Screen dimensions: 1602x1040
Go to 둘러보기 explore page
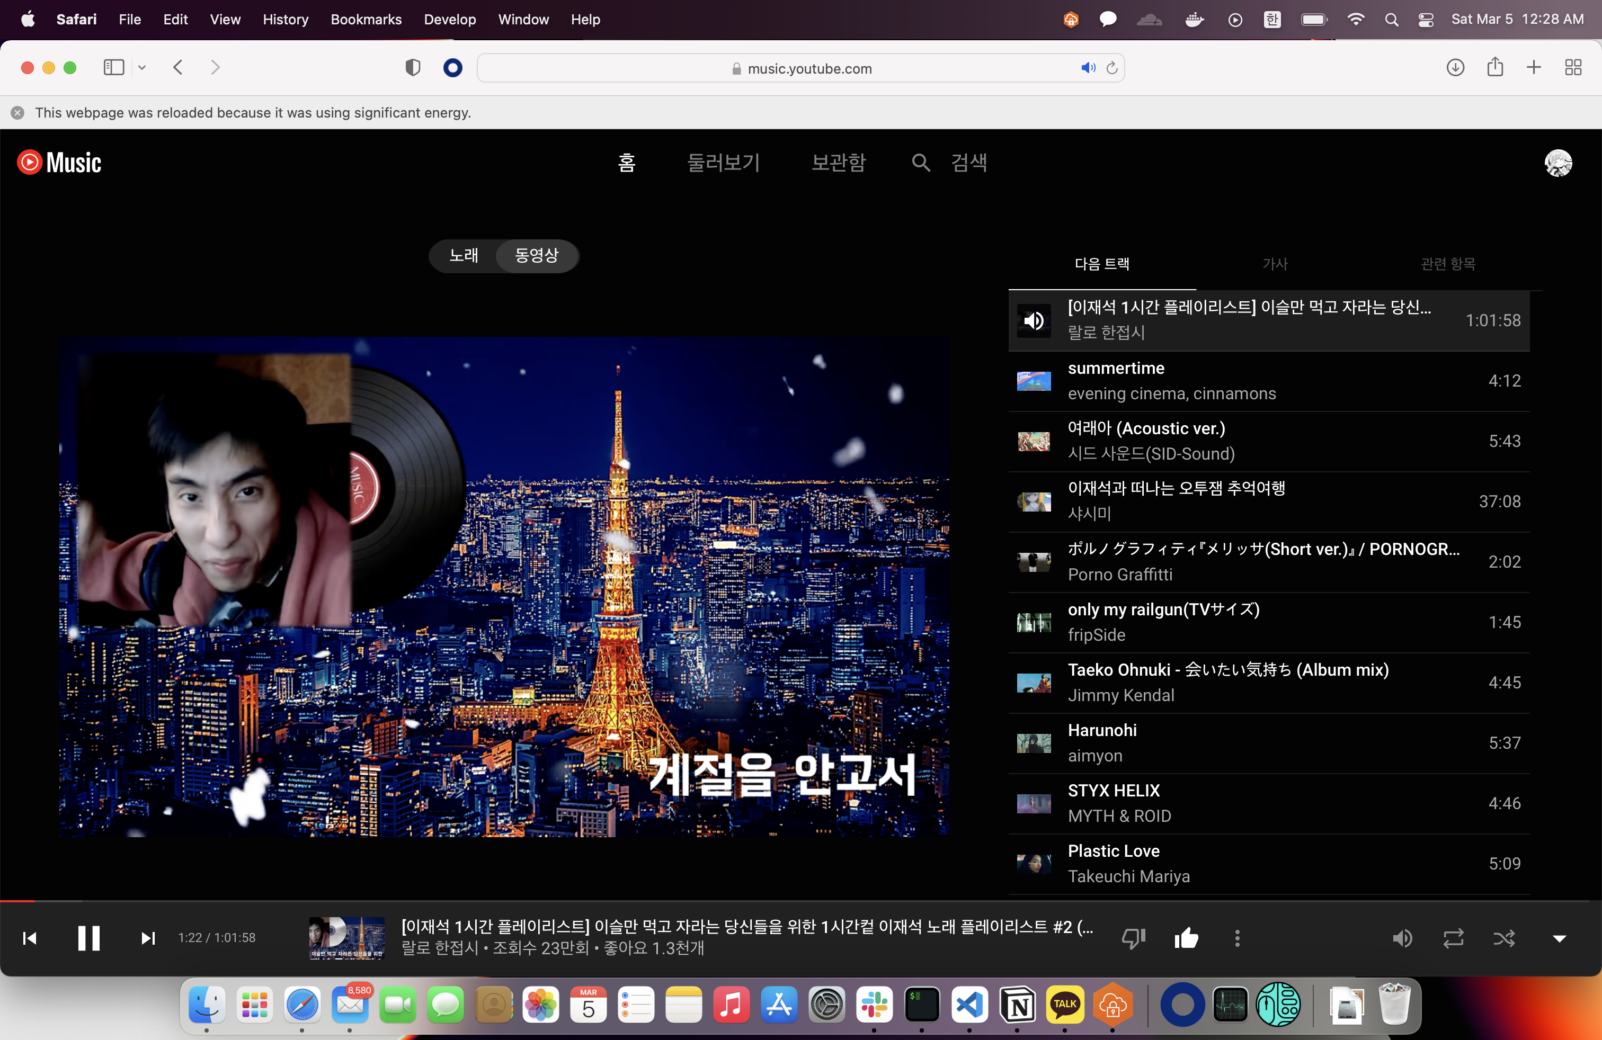[x=723, y=162]
